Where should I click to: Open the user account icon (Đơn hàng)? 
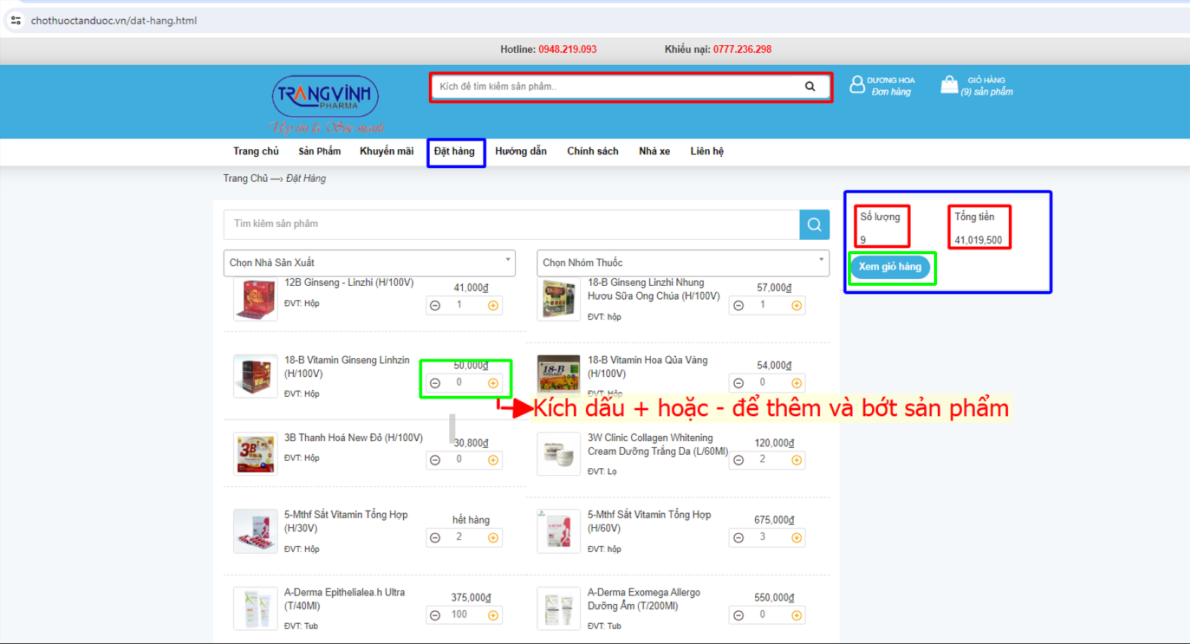857,85
